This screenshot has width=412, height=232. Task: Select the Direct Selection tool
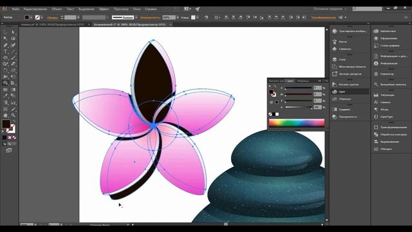tap(13, 32)
